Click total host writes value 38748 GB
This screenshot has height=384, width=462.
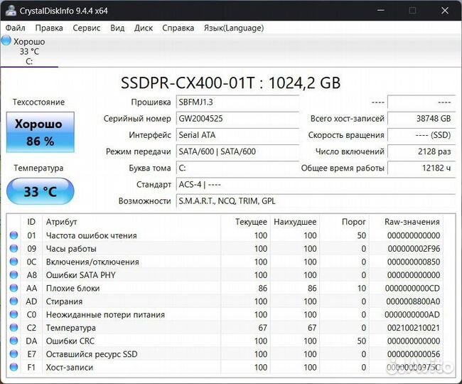point(421,119)
